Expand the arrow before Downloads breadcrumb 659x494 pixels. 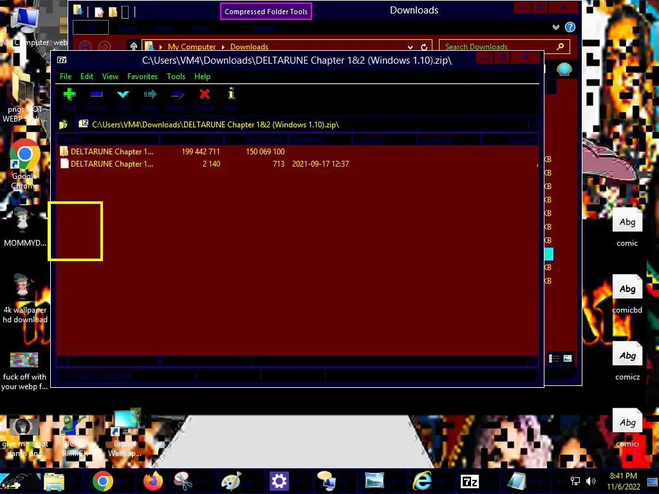coord(223,47)
